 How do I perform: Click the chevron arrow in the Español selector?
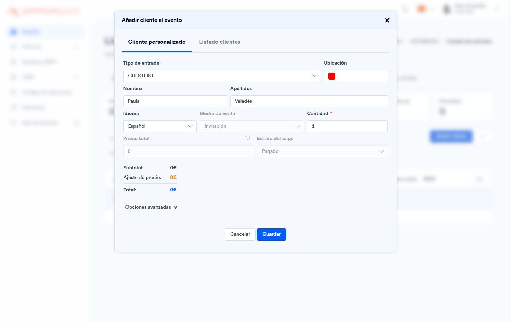pos(190,126)
